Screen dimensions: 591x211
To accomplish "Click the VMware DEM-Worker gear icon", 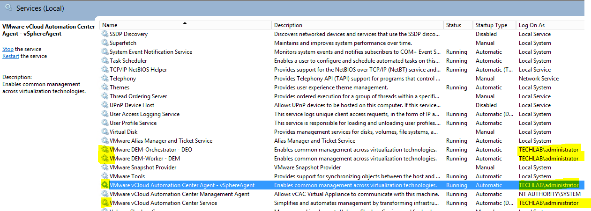I will (105, 159).
